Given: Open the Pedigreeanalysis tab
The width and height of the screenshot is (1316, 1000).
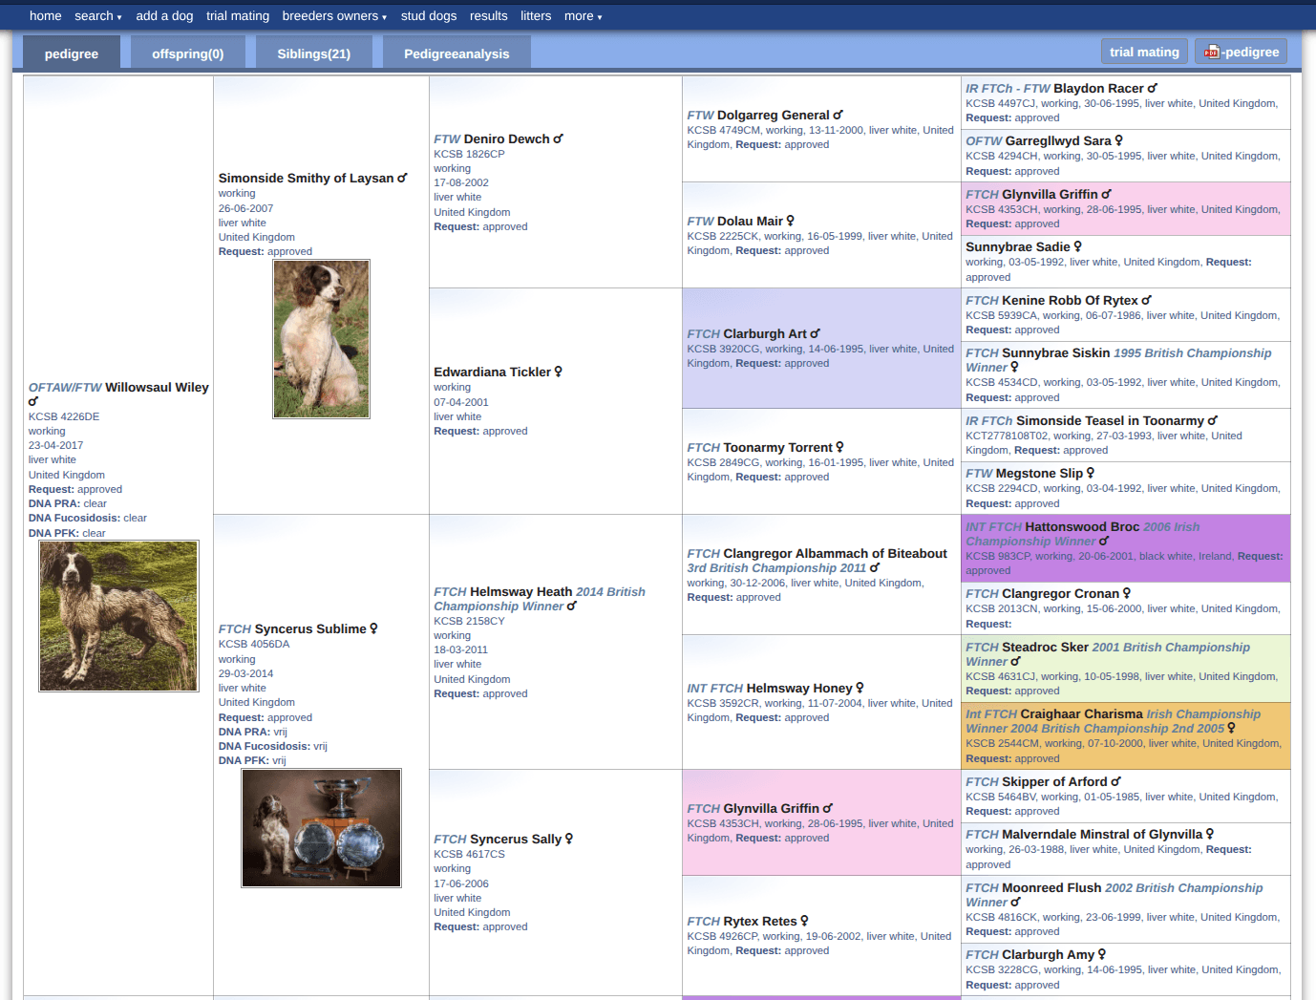Looking at the screenshot, I should [x=456, y=53].
